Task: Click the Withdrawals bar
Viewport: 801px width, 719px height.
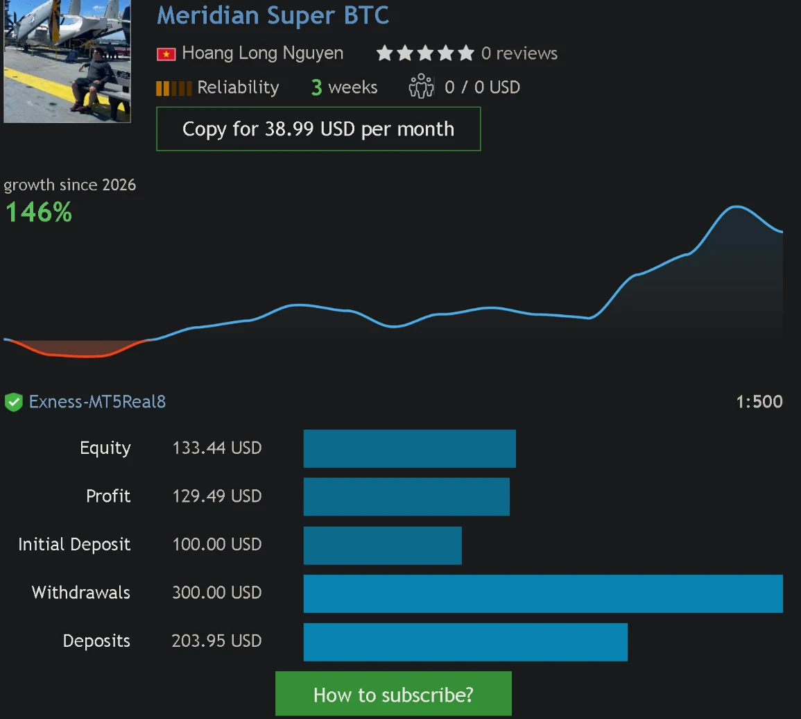Action: pyautogui.click(x=543, y=593)
